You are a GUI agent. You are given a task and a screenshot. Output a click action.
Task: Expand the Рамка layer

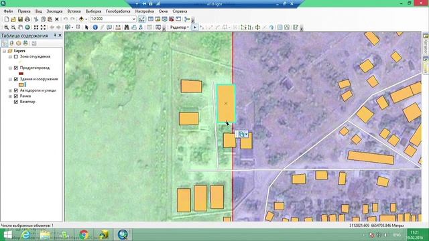[x=10, y=96]
